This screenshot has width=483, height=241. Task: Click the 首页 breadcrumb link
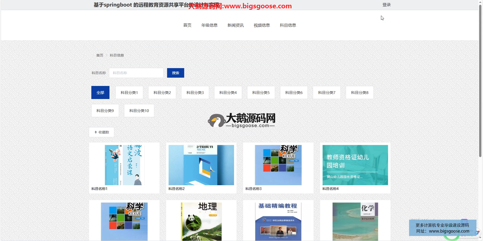100,55
